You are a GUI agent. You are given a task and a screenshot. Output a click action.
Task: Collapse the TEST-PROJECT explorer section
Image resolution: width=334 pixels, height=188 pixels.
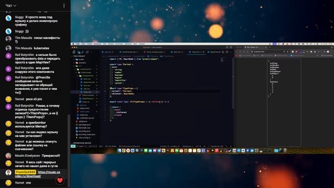(79, 56)
